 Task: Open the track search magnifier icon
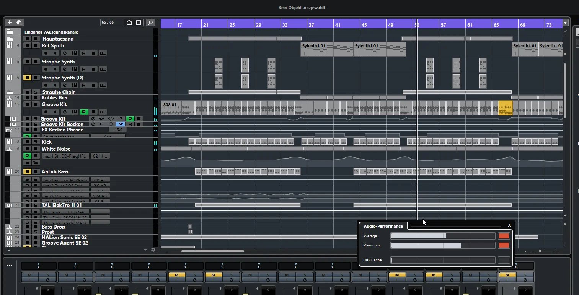pos(151,23)
